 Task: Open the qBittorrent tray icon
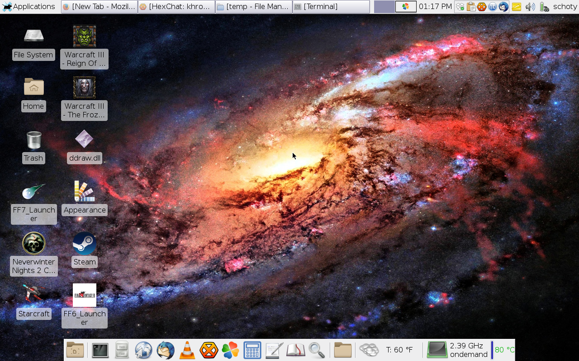pos(493,7)
